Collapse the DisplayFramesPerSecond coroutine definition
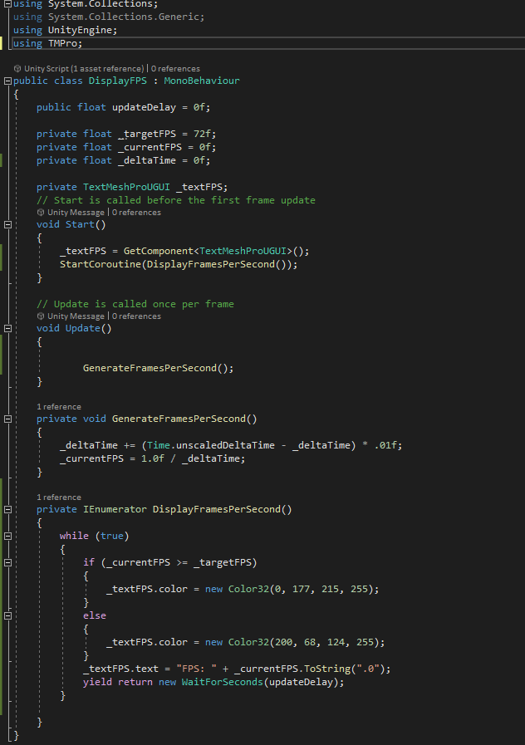This screenshot has width=525, height=745. coord(7,510)
